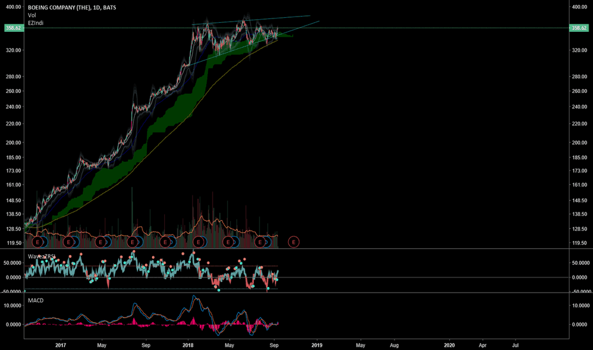Click the 2018 label on the time axis
The image size is (593, 350).
click(x=188, y=345)
